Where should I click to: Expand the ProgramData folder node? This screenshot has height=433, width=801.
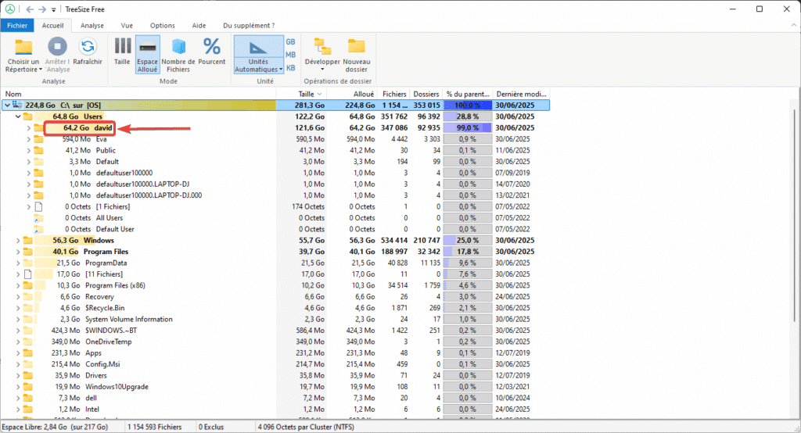[18, 263]
